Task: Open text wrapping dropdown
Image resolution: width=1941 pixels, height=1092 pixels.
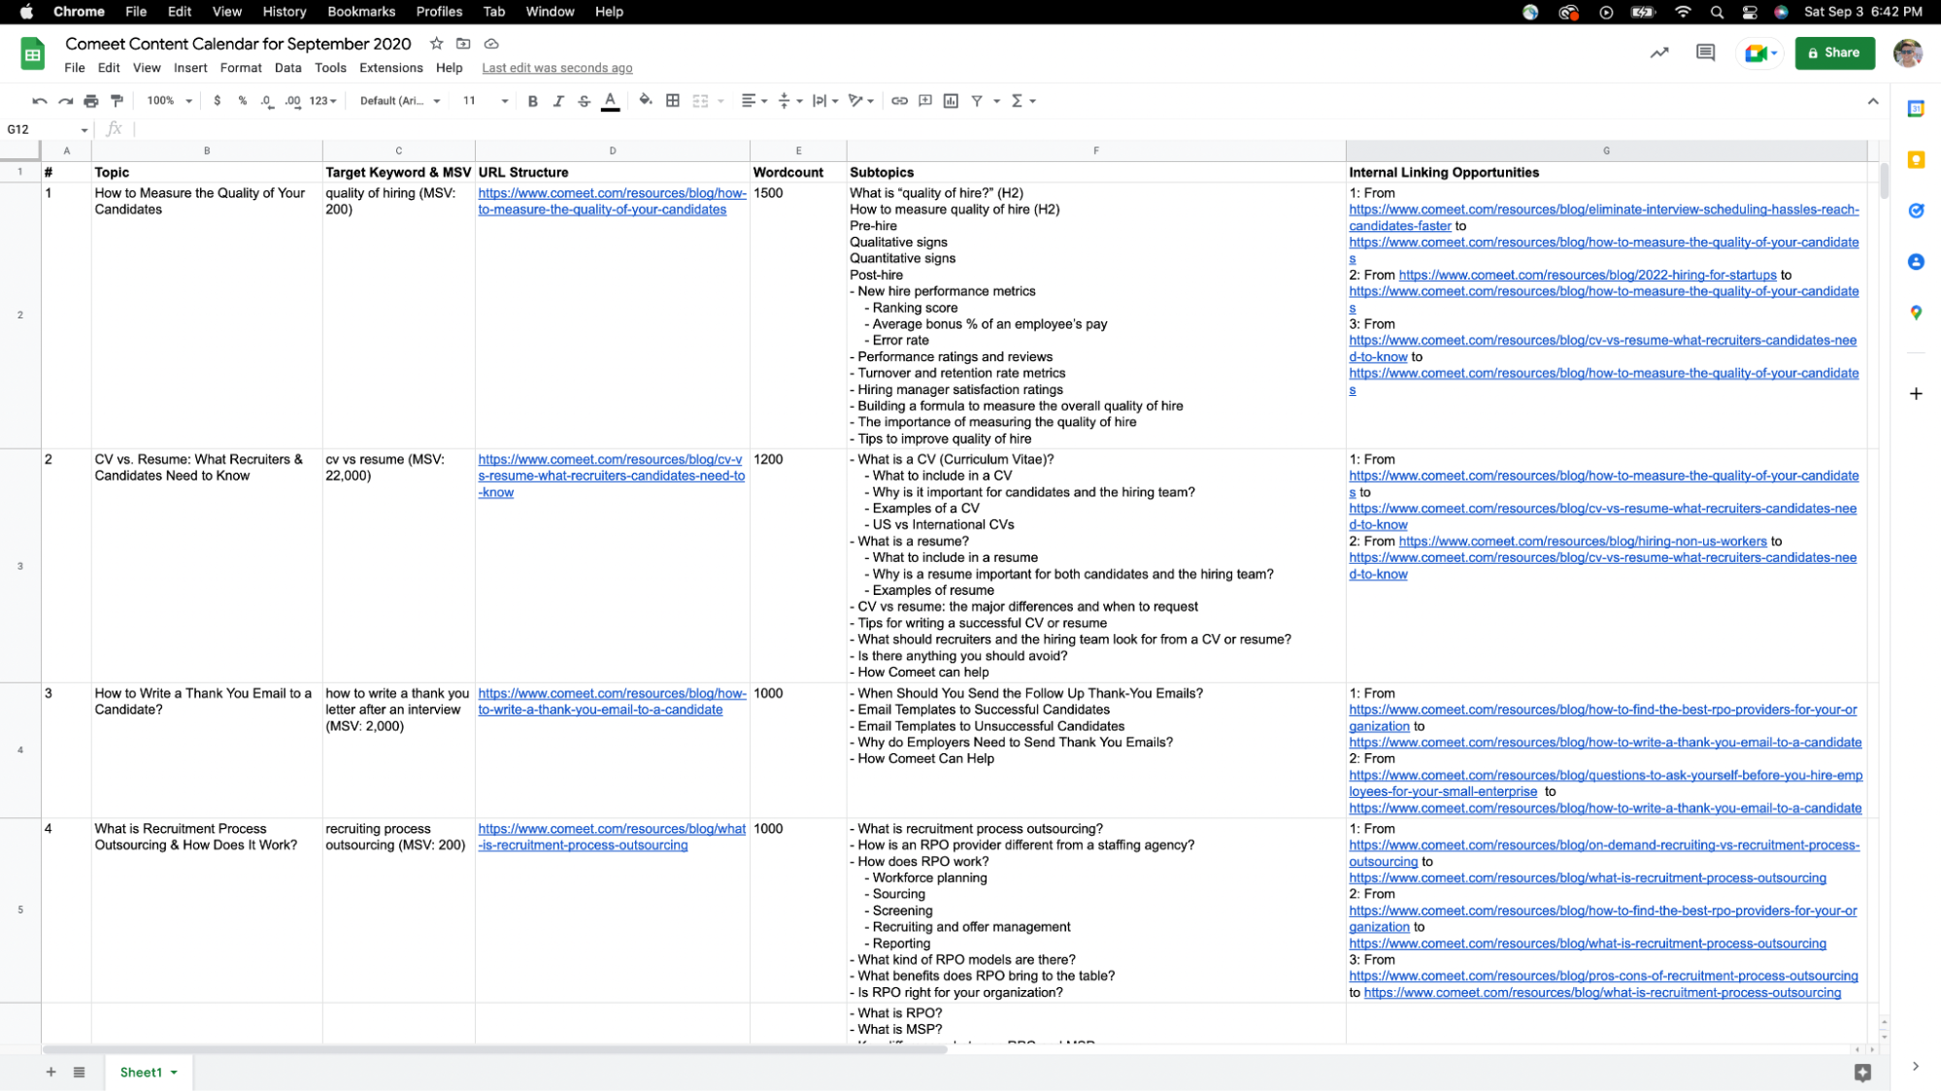Action: (x=824, y=101)
